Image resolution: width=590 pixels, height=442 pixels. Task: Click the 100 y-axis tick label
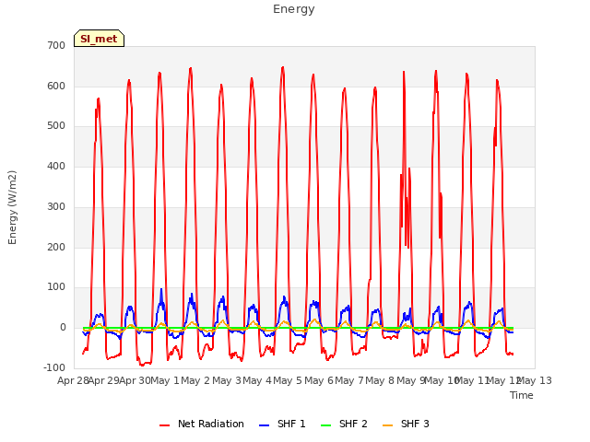[x=56, y=287]
